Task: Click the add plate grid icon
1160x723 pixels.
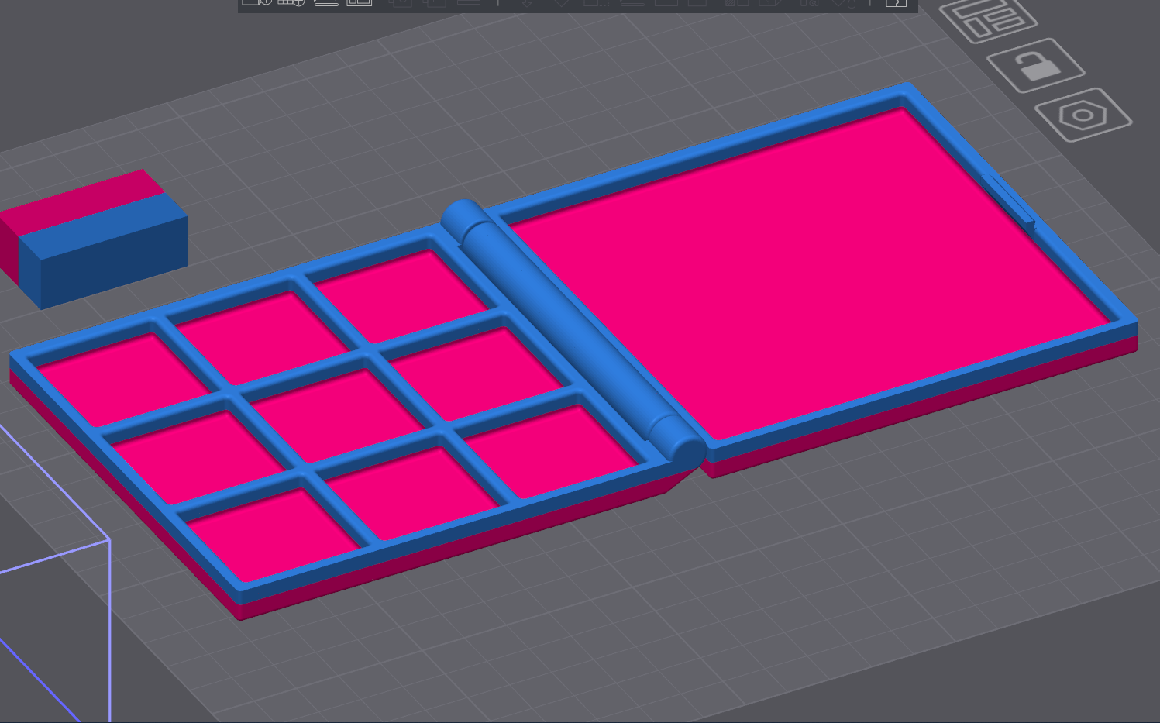Action: tap(291, 2)
